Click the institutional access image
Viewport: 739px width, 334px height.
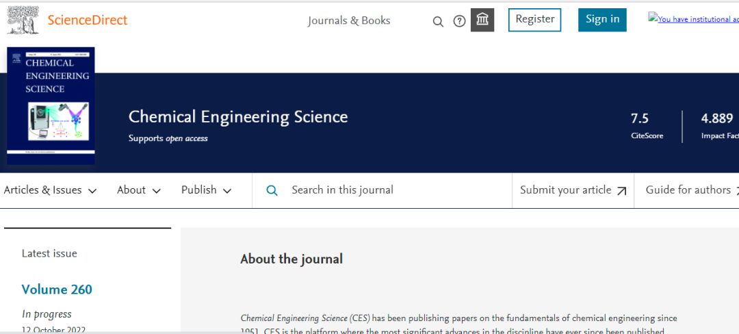pos(692,19)
